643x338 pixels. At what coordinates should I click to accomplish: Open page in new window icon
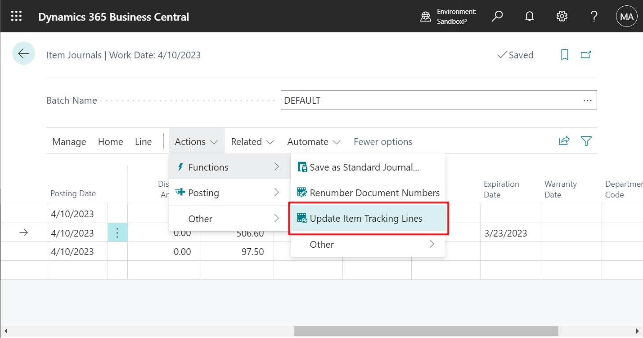[586, 54]
